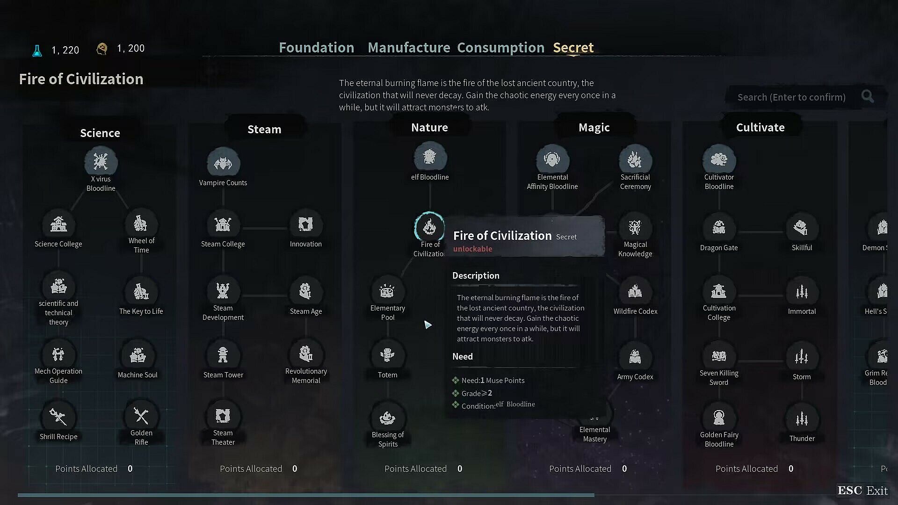Click the Blessing of Spirits icon
The width and height of the screenshot is (898, 505).
(x=387, y=417)
